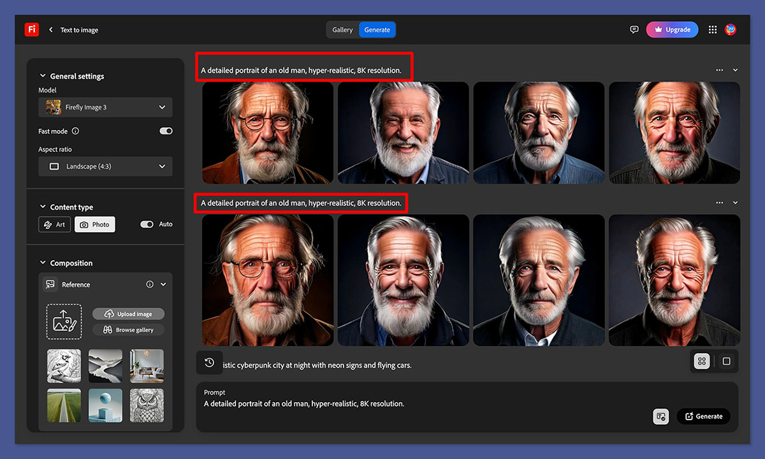
Task: Click the dashed image upload drop zone
Action: pyautogui.click(x=64, y=321)
